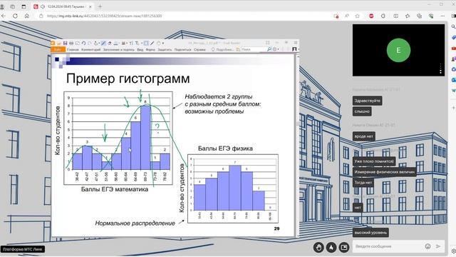The height and width of the screenshot is (257, 456).
Task: Click chat message 'вроде нет'
Action: (363, 136)
